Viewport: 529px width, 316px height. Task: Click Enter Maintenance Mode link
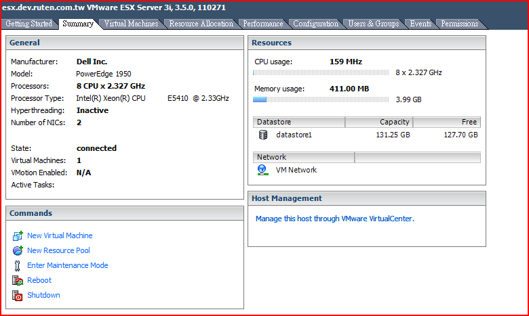tap(67, 265)
